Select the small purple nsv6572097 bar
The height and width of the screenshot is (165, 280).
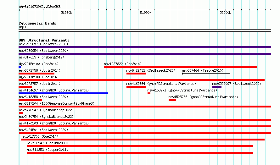217,87
